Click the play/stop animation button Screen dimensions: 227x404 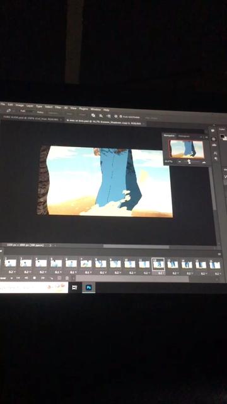[x=35, y=278]
